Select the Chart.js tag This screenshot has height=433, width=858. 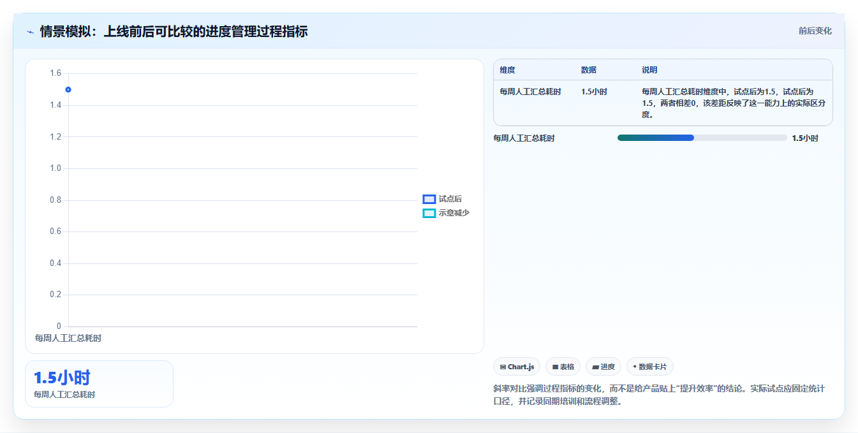click(x=517, y=367)
